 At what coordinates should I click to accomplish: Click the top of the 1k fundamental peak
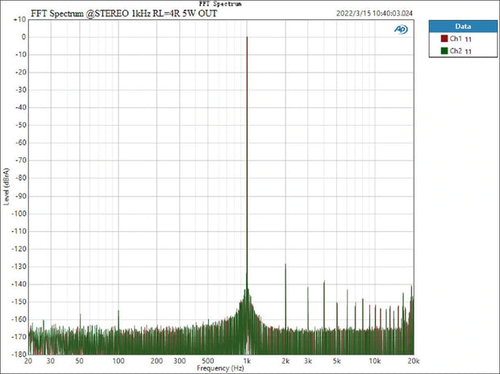point(247,38)
